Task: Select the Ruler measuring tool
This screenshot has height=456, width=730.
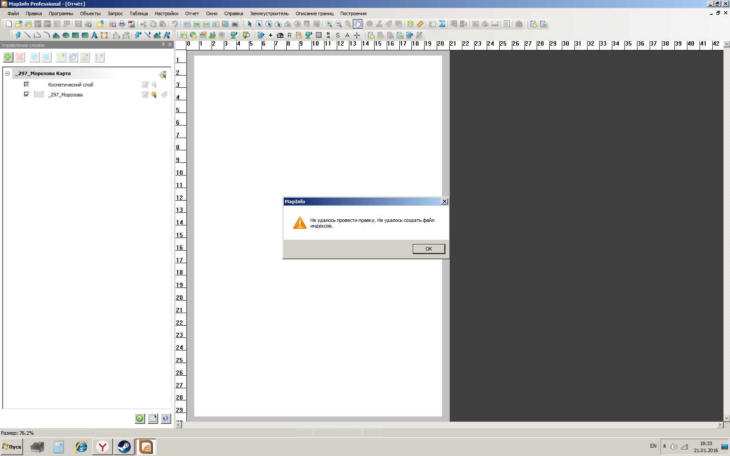Action: pos(420,24)
